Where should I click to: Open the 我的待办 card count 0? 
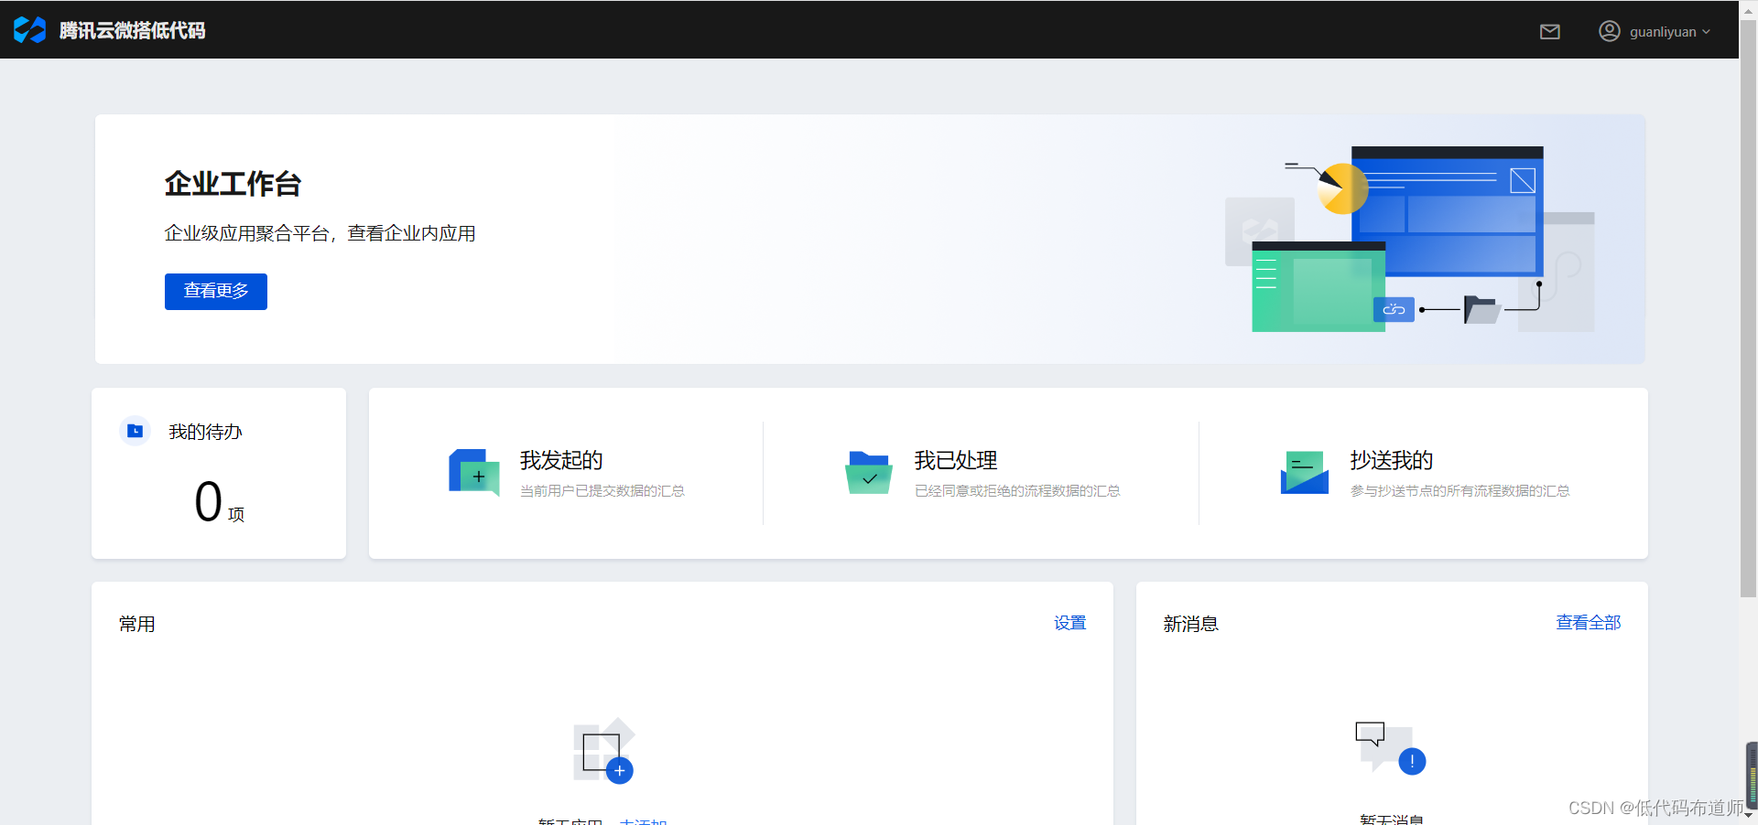click(x=209, y=501)
